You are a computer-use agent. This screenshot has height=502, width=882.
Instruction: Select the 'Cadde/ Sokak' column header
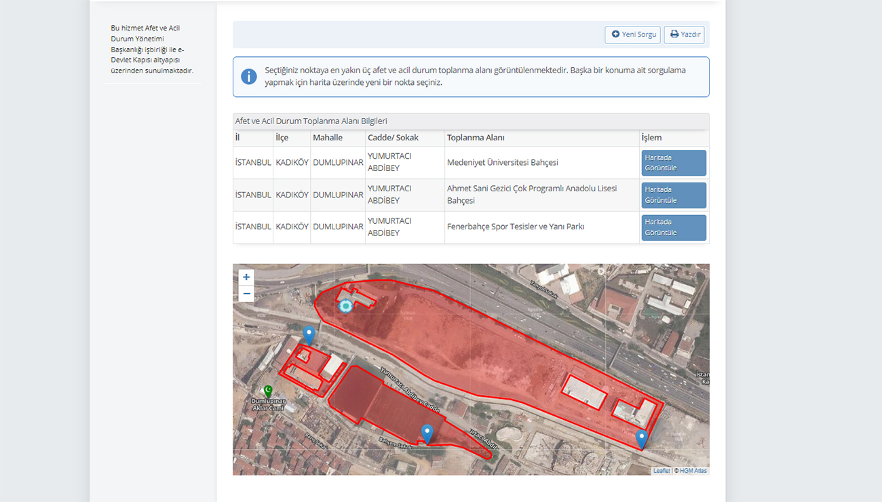coord(393,138)
